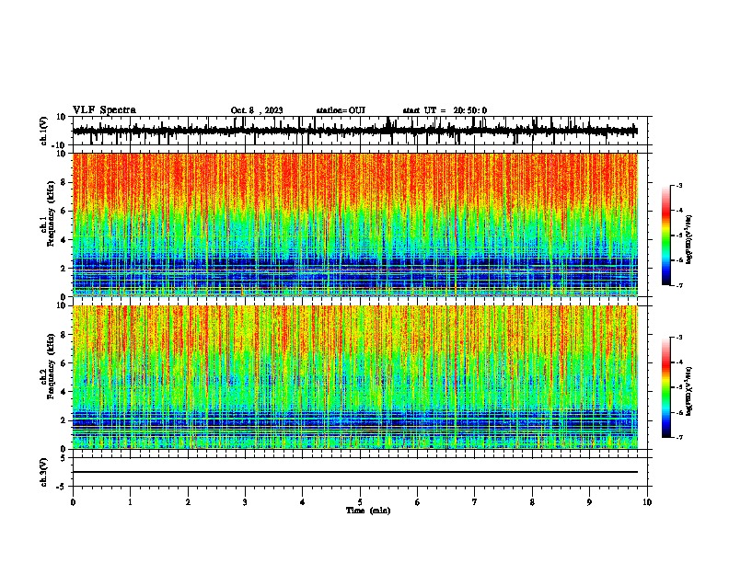This screenshot has width=729, height=563.
Task: Click the "6" kHz tick of ch.1 spectrogram
Action: click(64, 211)
